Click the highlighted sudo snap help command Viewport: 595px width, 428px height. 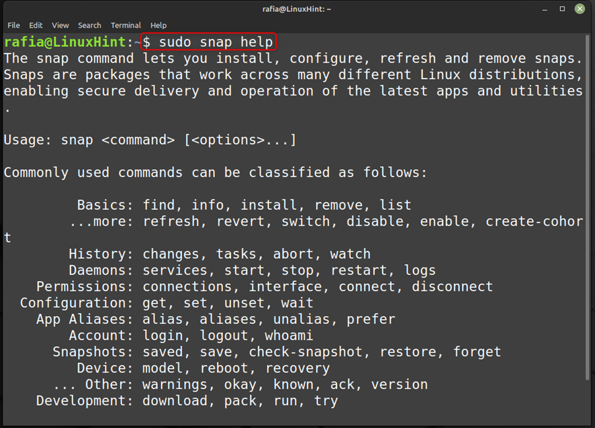pyautogui.click(x=208, y=41)
